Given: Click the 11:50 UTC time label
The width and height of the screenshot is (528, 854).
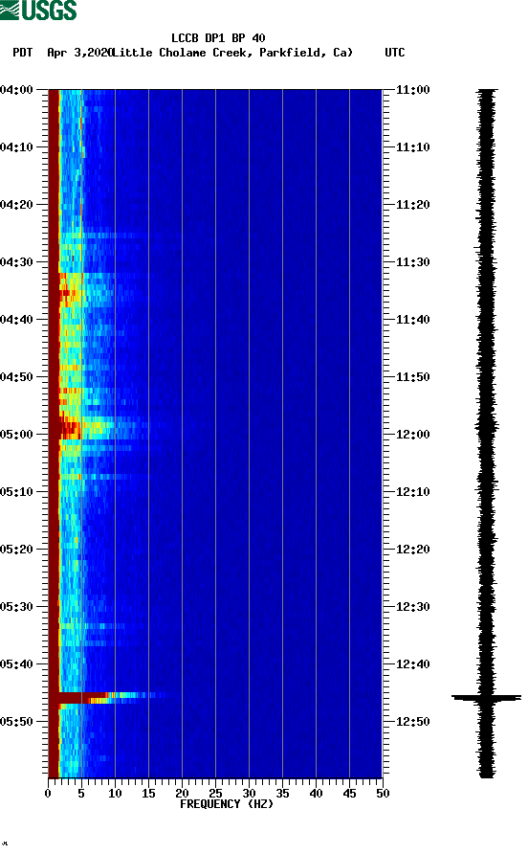Looking at the screenshot, I should 412,377.
